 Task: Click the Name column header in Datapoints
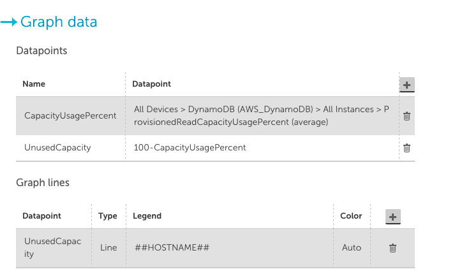tap(34, 84)
